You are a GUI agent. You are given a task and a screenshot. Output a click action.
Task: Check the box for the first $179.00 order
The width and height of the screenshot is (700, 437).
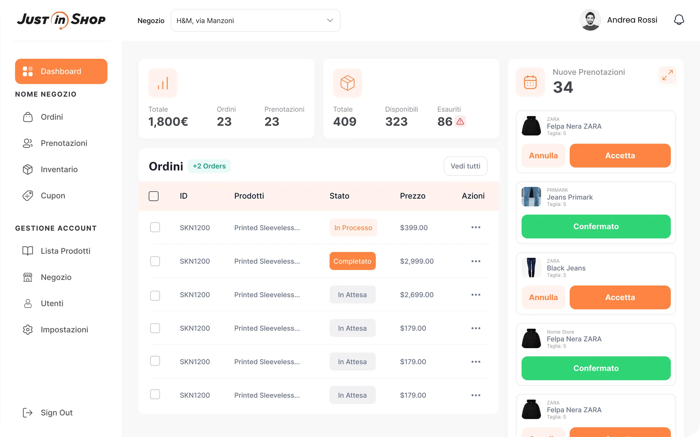(155, 328)
